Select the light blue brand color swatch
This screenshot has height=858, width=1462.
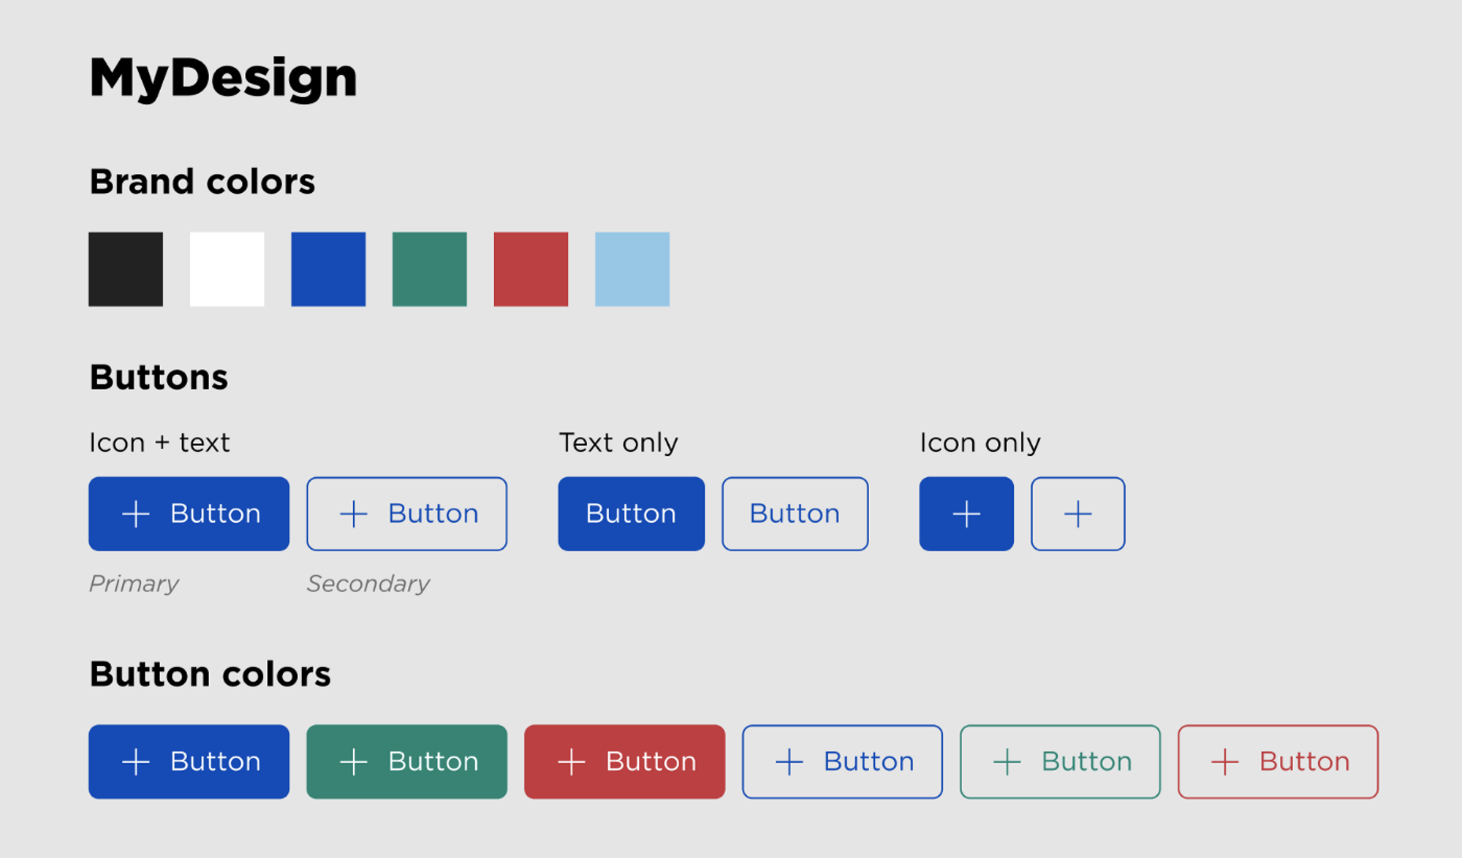(x=632, y=269)
